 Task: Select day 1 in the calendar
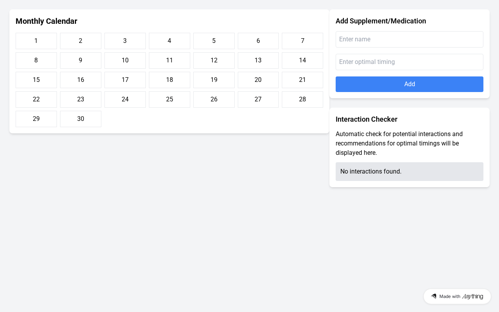pyautogui.click(x=36, y=41)
